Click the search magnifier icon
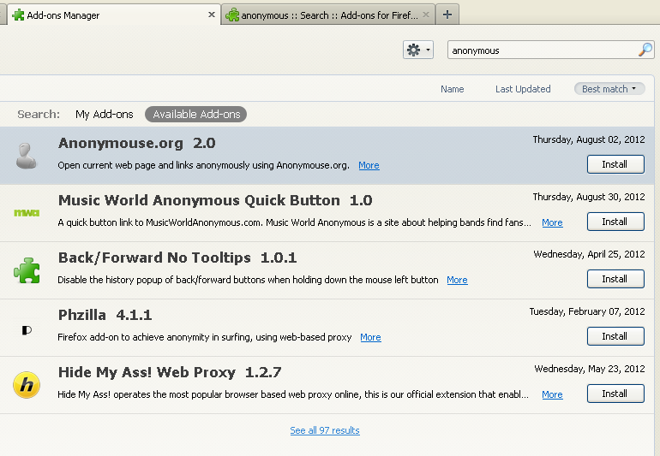The image size is (660, 456). (645, 50)
